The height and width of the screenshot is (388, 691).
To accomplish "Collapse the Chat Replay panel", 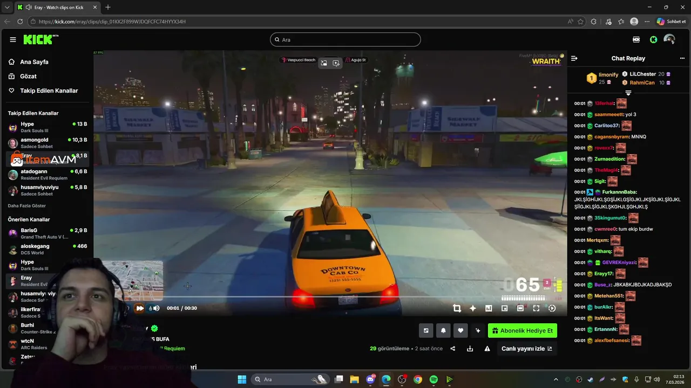I will coord(574,58).
